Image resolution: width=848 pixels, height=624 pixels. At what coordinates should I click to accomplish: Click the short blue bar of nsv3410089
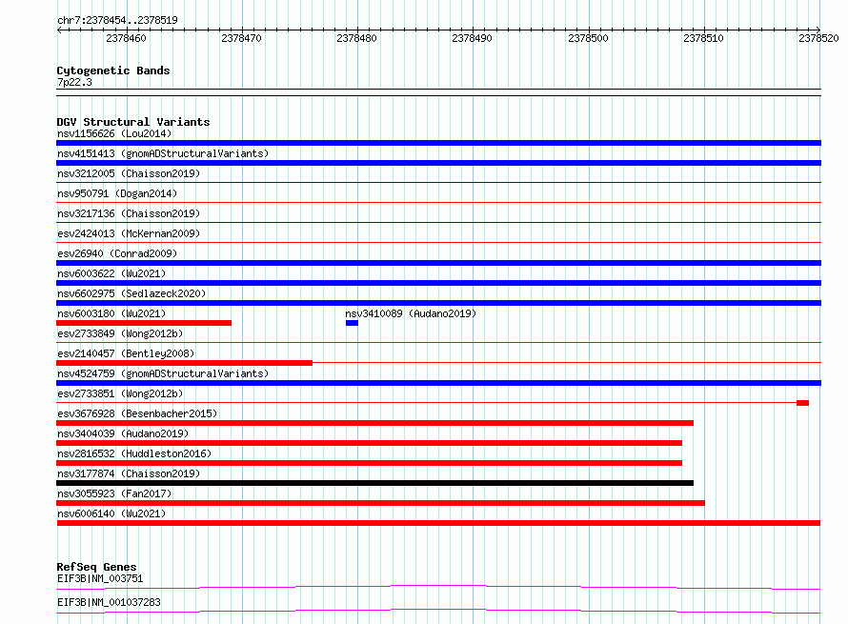coord(353,323)
